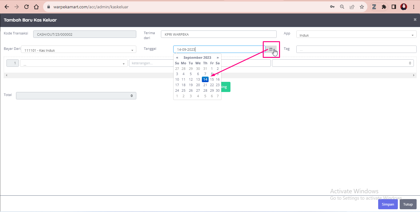Reload the page with the refresh icon
Screen dimensions: 420x212
click(x=26, y=7)
